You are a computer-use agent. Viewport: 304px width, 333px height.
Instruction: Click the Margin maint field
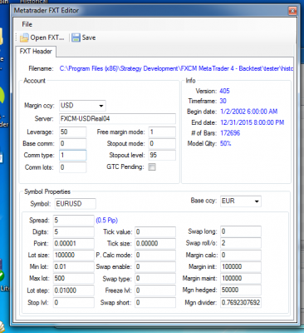[x=241, y=278]
